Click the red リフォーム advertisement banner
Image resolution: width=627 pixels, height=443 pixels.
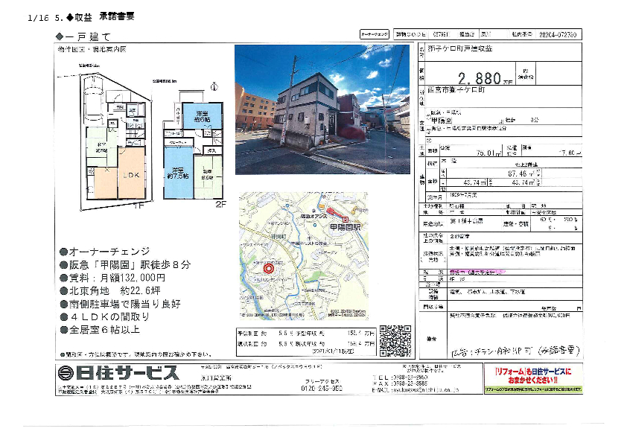click(532, 377)
